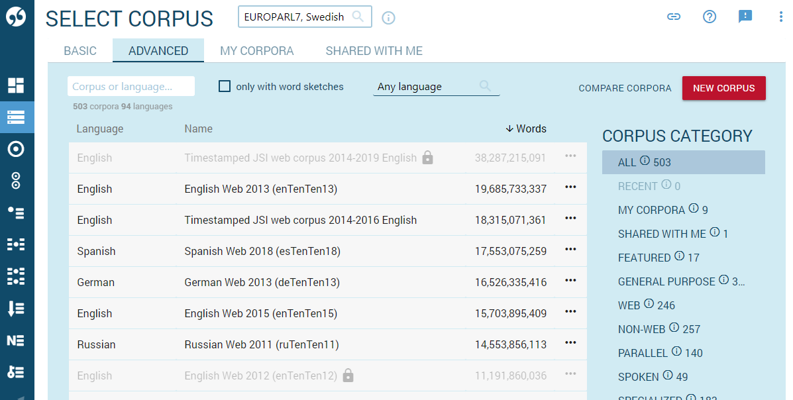Click the feedback speech bubble icon
The width and height of the screenshot is (793, 400).
[x=745, y=17]
